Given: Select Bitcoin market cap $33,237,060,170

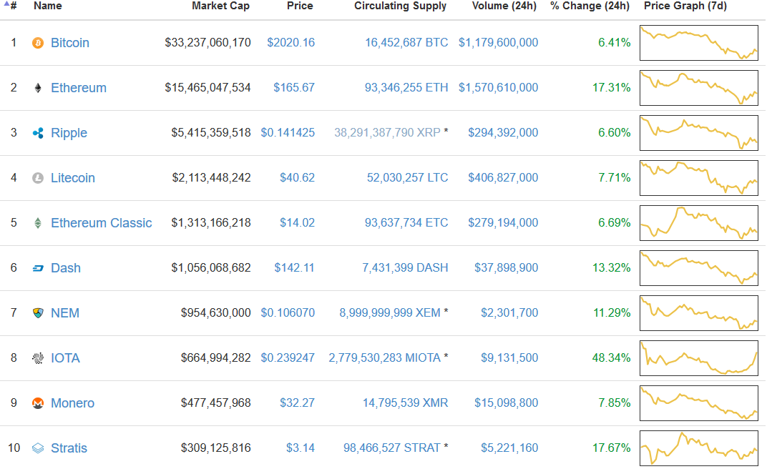Looking at the screenshot, I should click(208, 42).
